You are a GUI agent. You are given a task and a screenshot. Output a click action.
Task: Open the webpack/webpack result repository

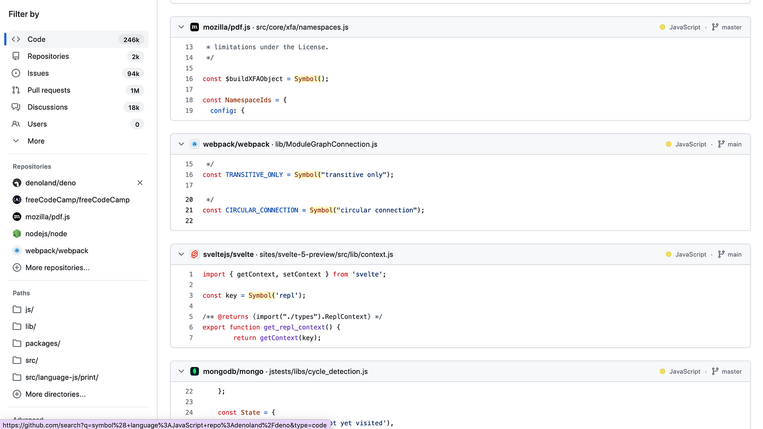[x=236, y=144]
